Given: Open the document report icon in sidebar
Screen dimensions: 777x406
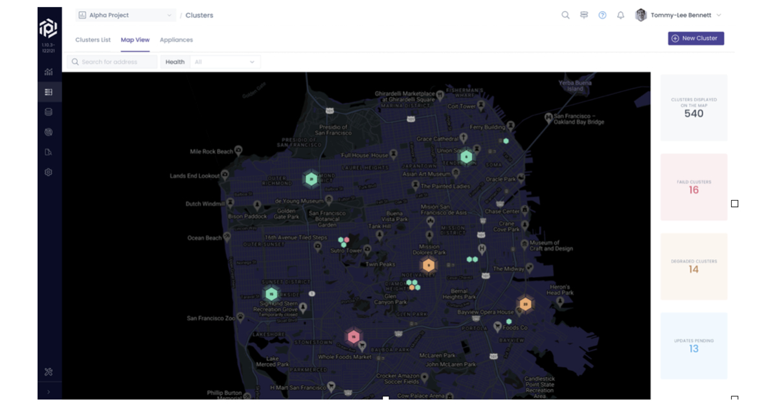Looking at the screenshot, I should pyautogui.click(x=49, y=152).
